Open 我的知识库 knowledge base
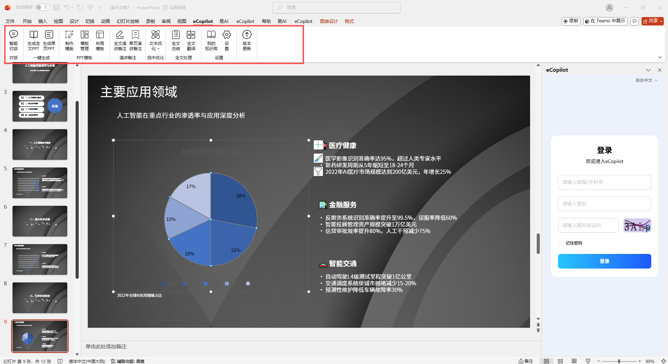Image resolution: width=668 pixels, height=364 pixels. 211,40
